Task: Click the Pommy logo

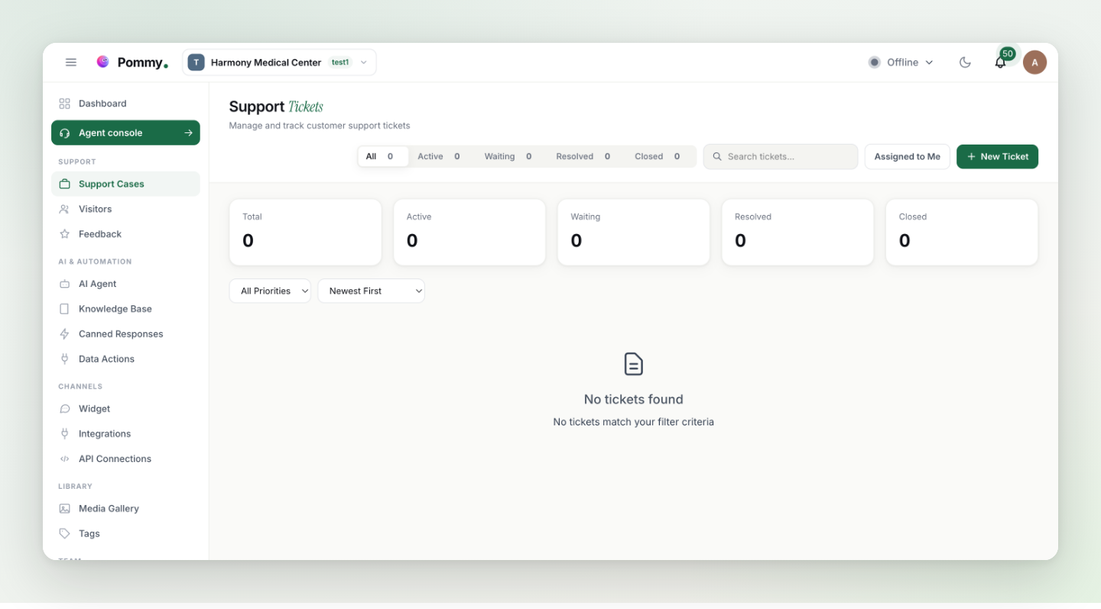Action: tap(132, 63)
